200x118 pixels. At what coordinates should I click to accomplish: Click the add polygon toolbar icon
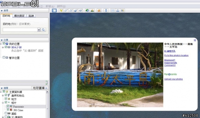(x=66, y=11)
